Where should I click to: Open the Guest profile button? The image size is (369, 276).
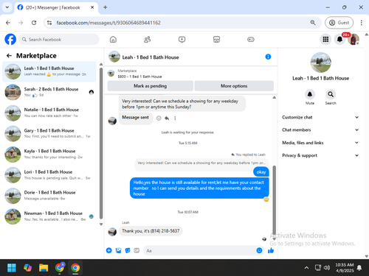[x=339, y=23]
